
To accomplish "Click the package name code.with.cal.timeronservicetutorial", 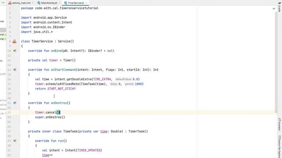I will (x=67, y=8).
